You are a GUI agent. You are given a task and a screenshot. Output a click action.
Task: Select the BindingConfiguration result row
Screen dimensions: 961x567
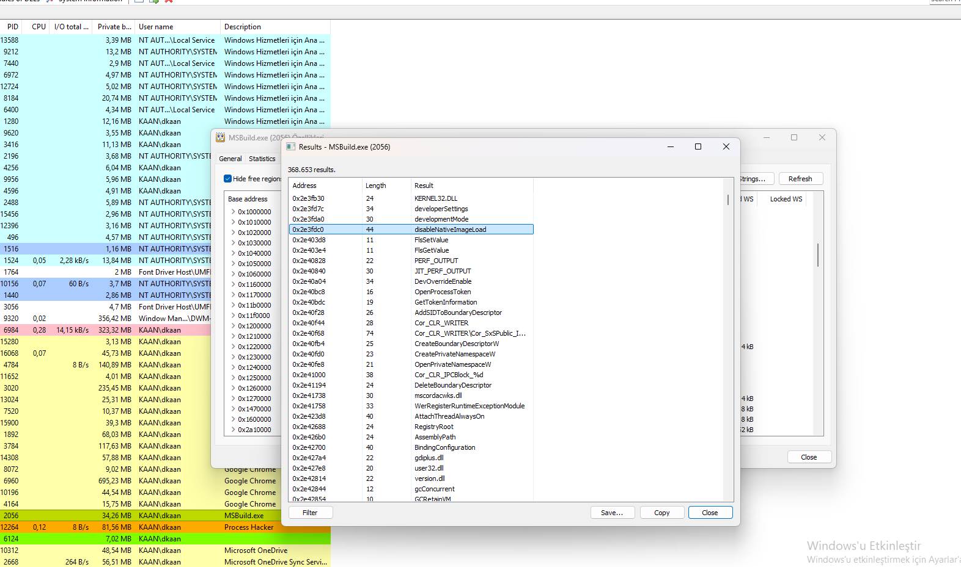(x=411, y=447)
